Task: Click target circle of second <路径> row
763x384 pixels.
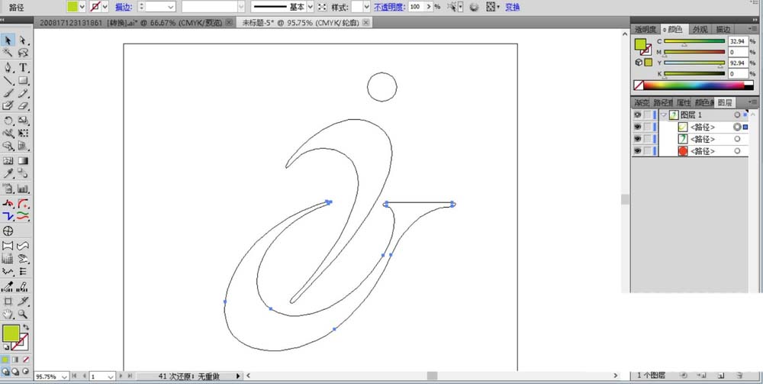Action: pyautogui.click(x=737, y=139)
